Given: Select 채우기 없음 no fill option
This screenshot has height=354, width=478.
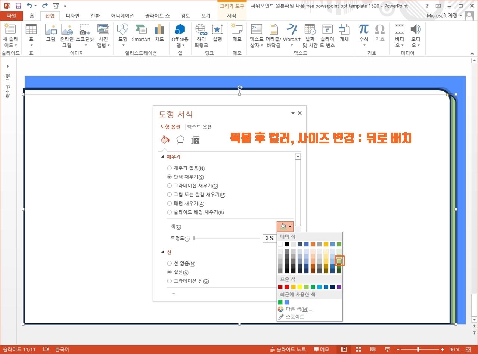Looking at the screenshot, I should point(186,168).
